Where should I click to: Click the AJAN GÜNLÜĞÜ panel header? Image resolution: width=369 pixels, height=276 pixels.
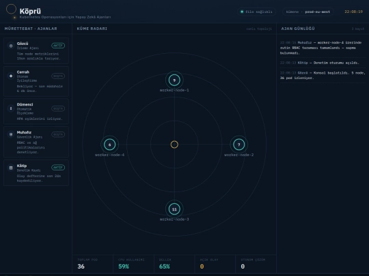tap(298, 29)
